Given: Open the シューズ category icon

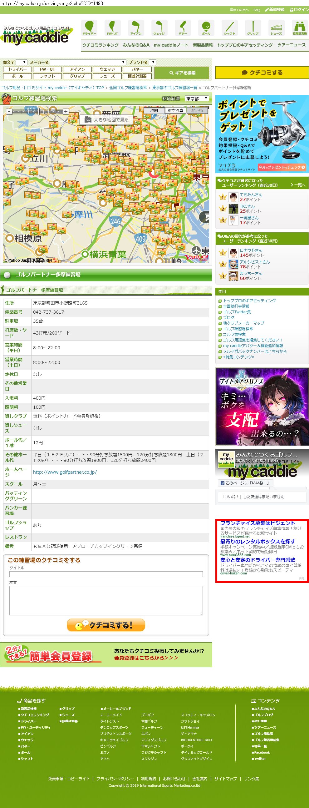Looking at the screenshot, I should (276, 28).
